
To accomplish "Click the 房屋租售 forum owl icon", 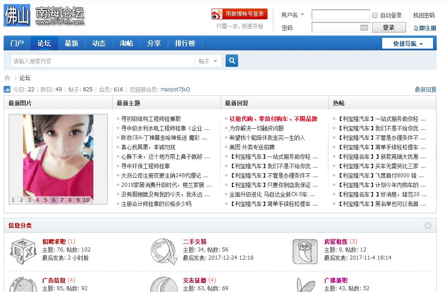I will tap(305, 251).
